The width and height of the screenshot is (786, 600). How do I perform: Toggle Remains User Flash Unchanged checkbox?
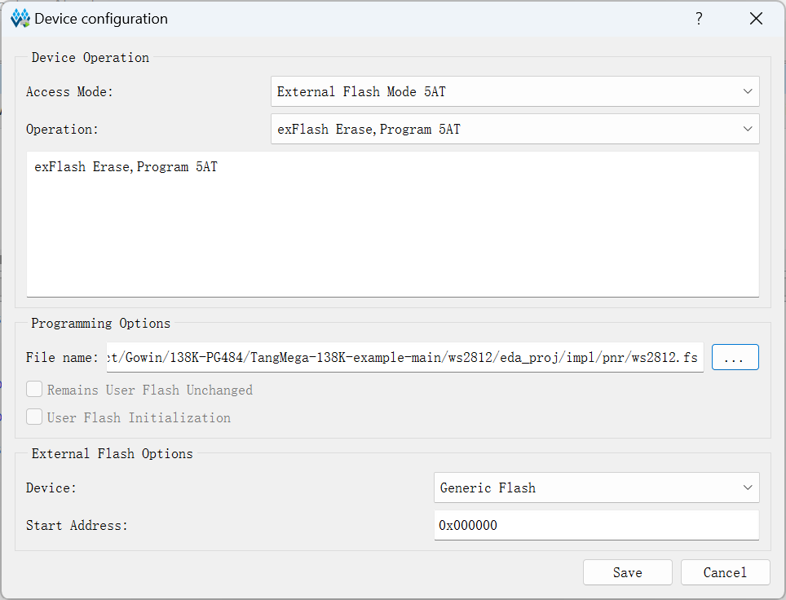tap(34, 390)
